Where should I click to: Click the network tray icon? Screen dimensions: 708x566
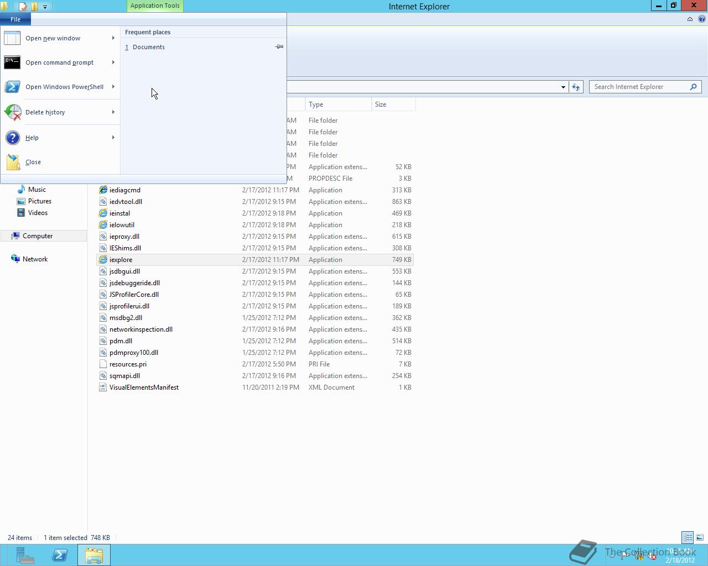(639, 555)
